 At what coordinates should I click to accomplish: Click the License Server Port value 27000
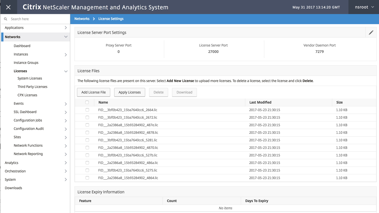coord(213,52)
